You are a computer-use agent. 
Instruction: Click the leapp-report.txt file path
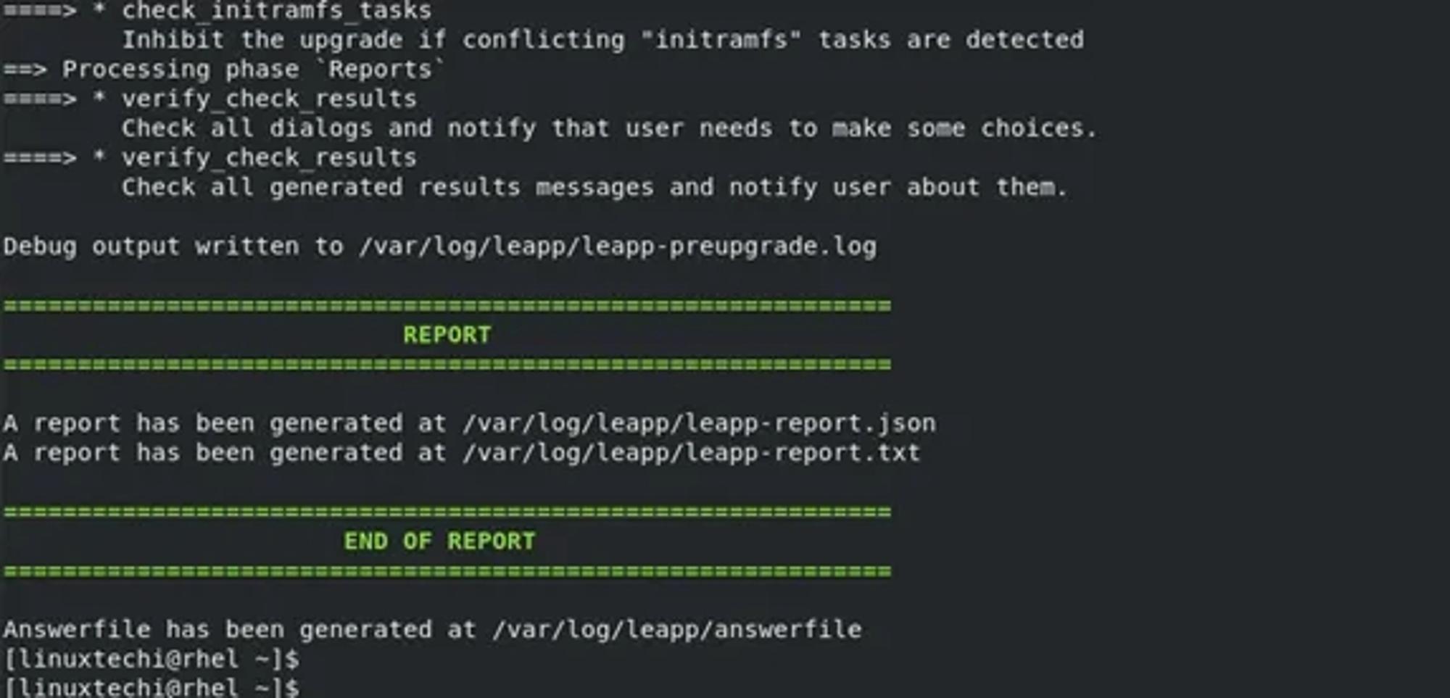[x=692, y=453]
